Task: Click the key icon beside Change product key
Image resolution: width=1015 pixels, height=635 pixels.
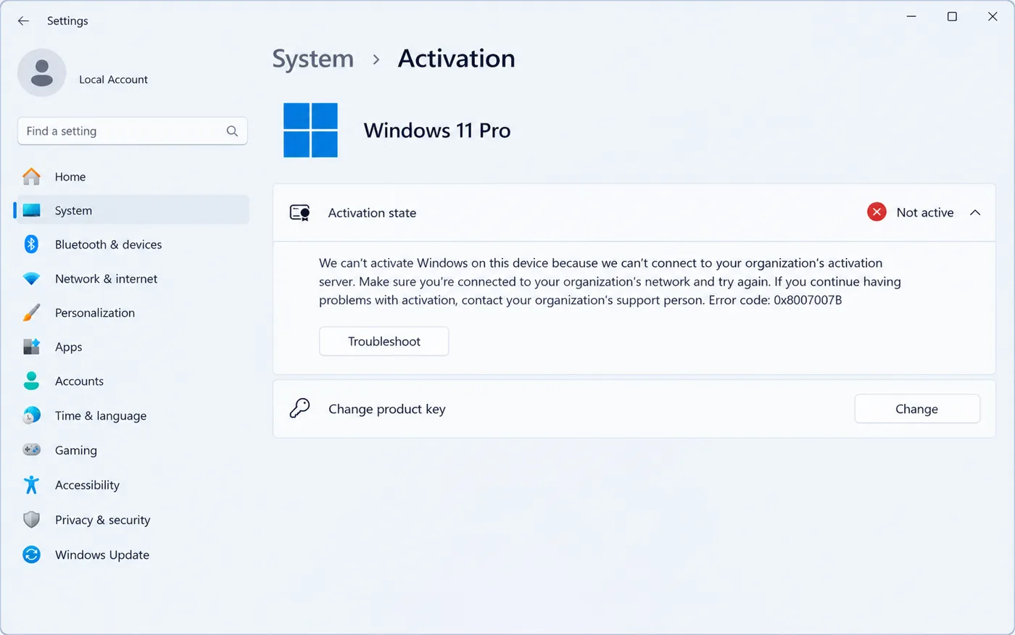Action: pos(299,408)
